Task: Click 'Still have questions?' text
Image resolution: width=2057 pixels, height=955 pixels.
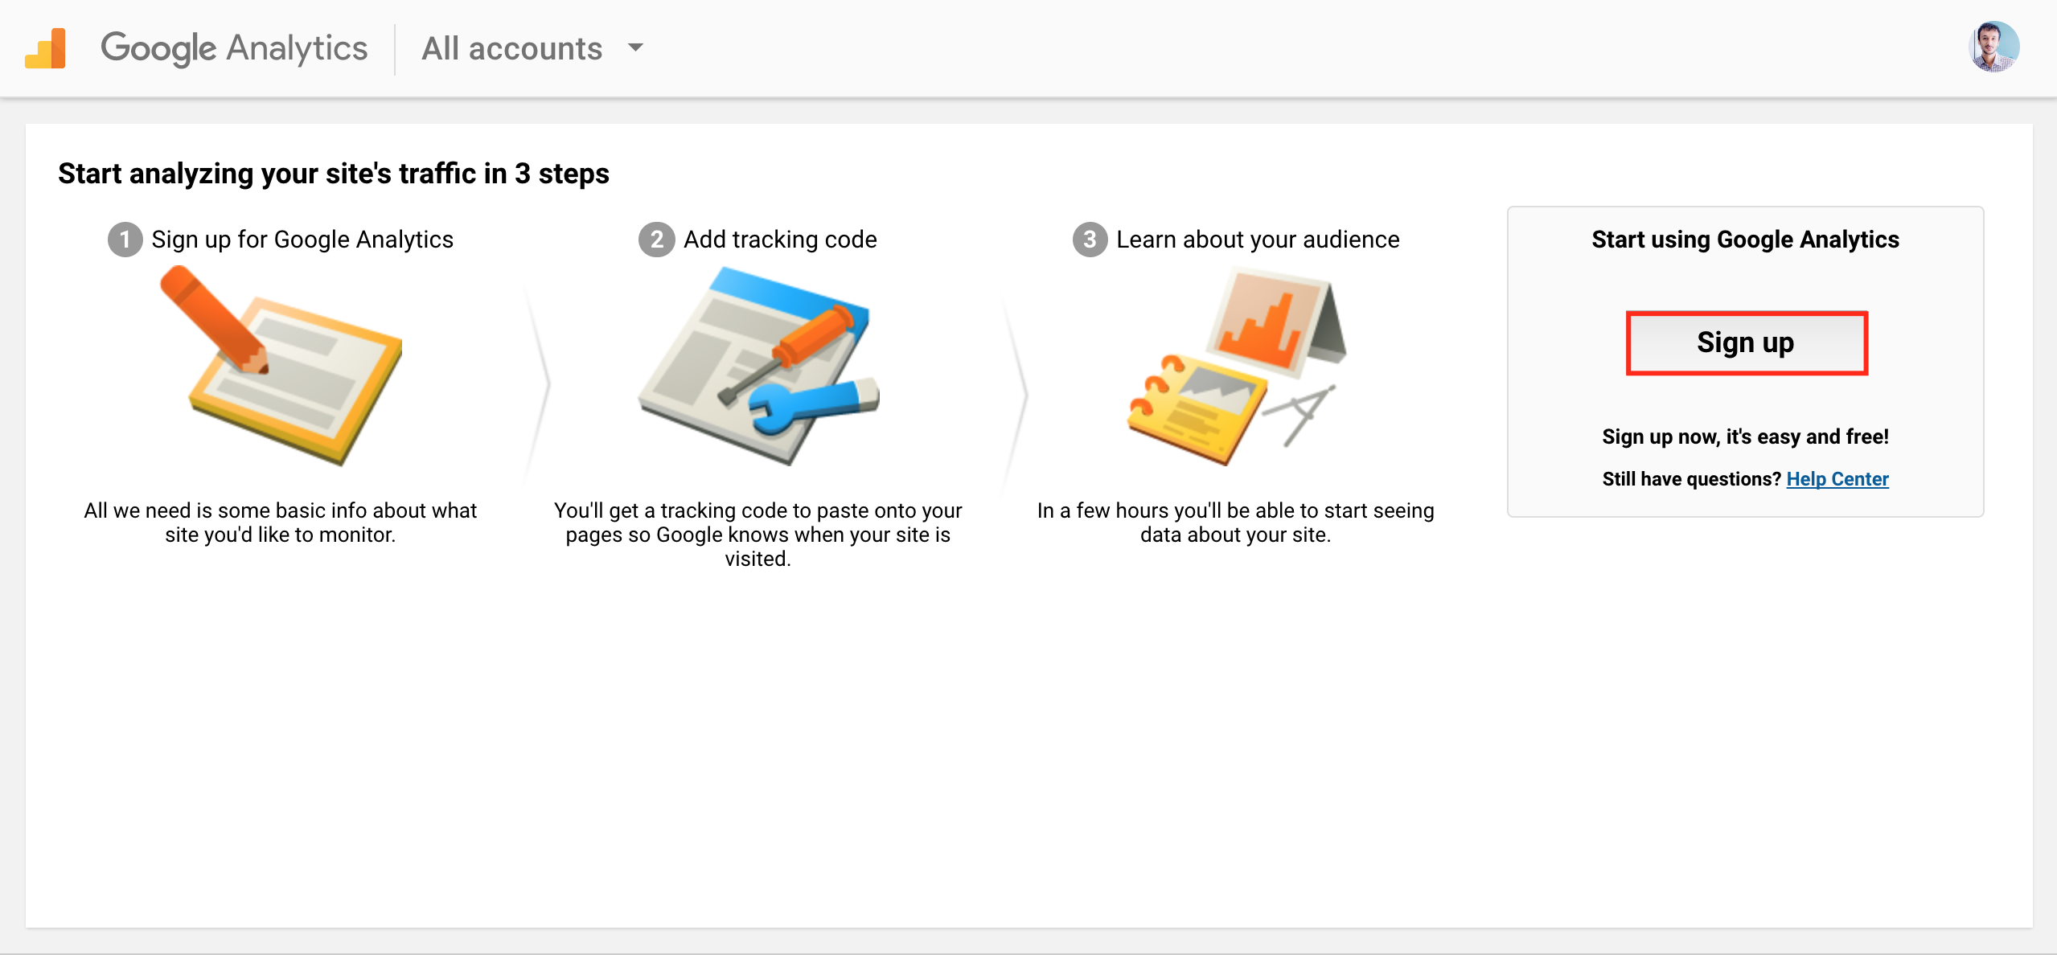Action: click(x=1692, y=479)
